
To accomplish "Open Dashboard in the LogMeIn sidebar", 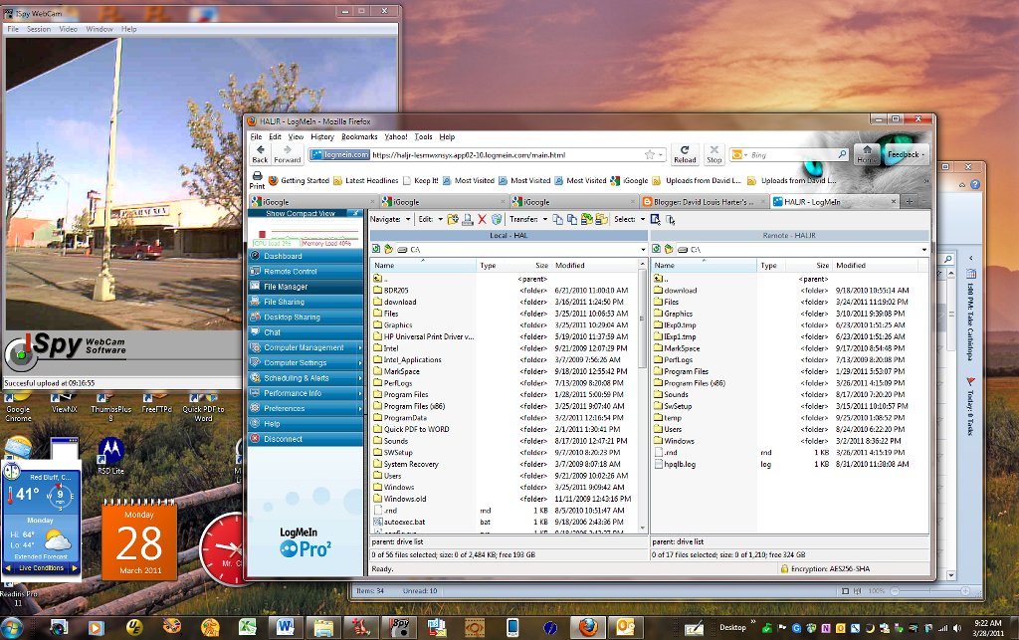I will click(x=306, y=256).
